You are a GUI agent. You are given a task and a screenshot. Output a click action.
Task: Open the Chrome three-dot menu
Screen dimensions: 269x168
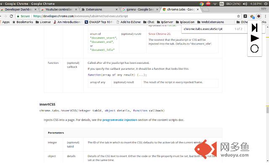click(x=265, y=16)
